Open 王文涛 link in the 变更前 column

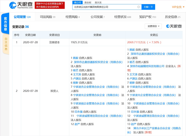coord(77,75)
